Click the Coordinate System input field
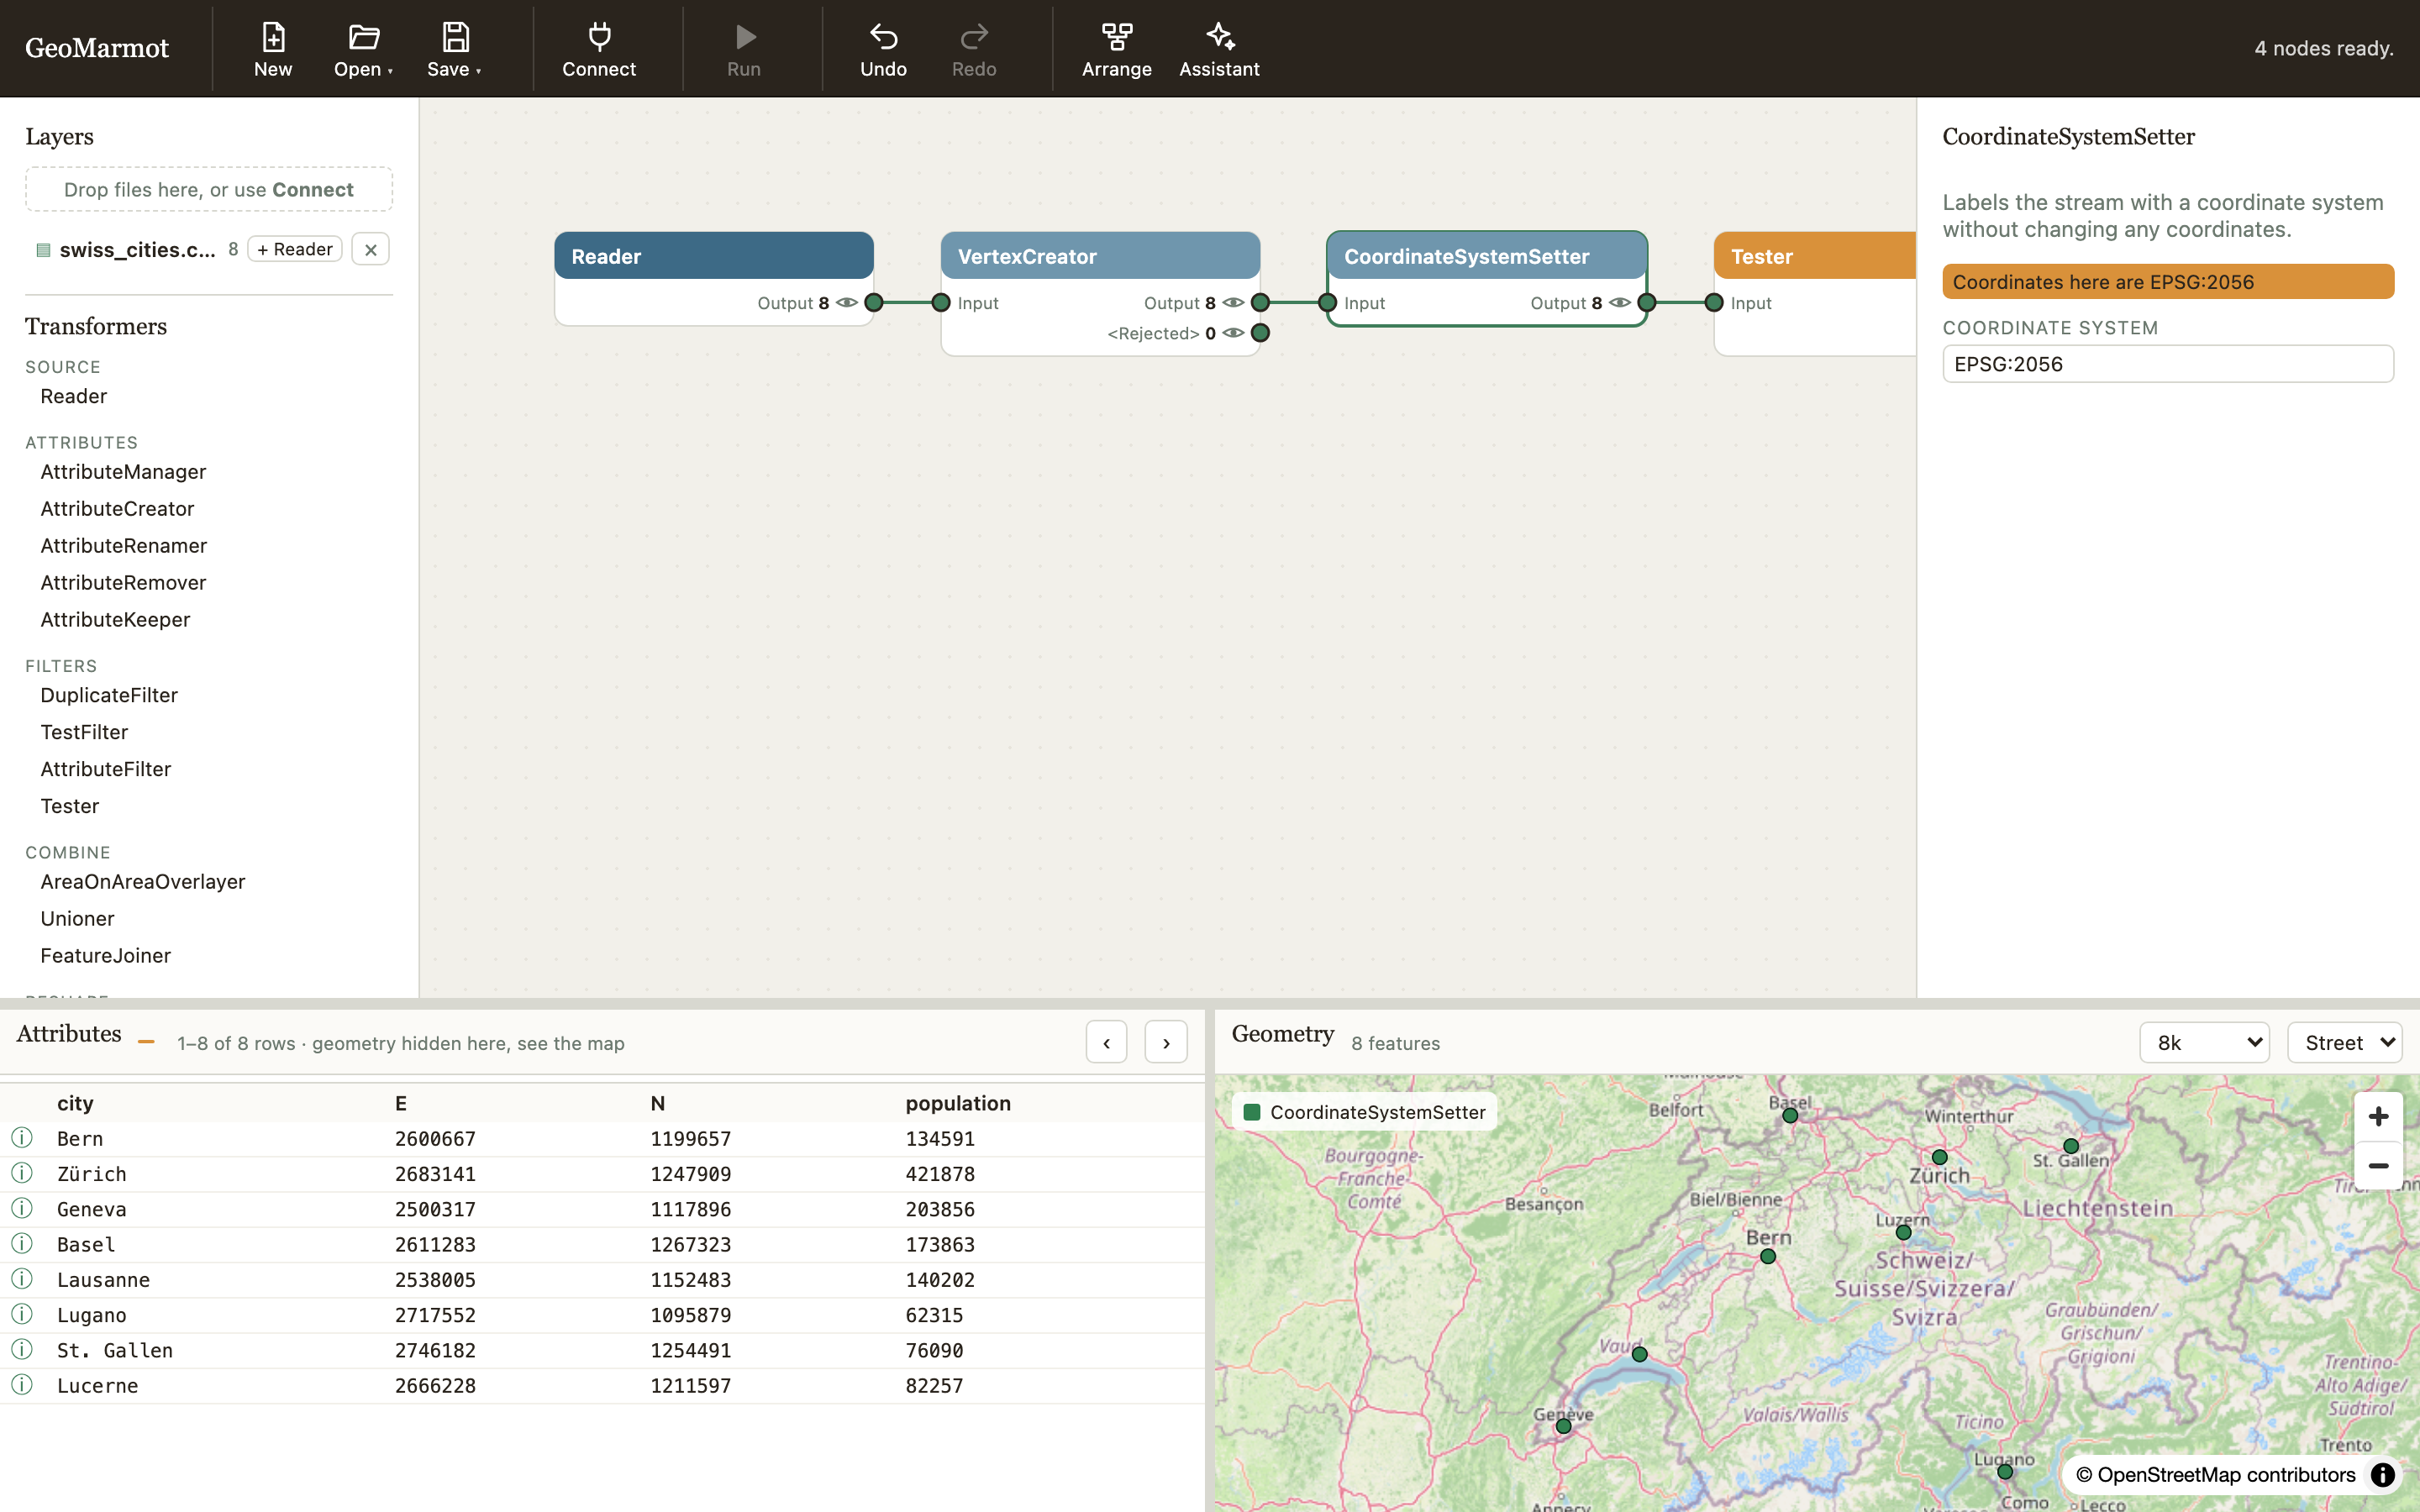Viewport: 2420px width, 1512px height. coord(2167,364)
